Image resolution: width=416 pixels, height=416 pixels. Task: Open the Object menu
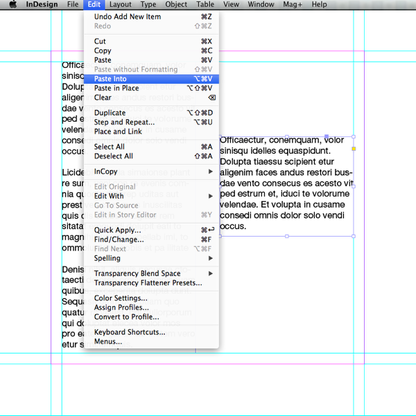(176, 5)
